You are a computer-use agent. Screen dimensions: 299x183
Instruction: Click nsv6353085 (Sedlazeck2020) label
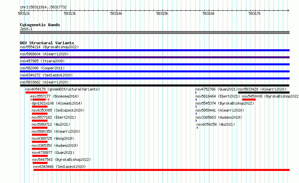58,110
